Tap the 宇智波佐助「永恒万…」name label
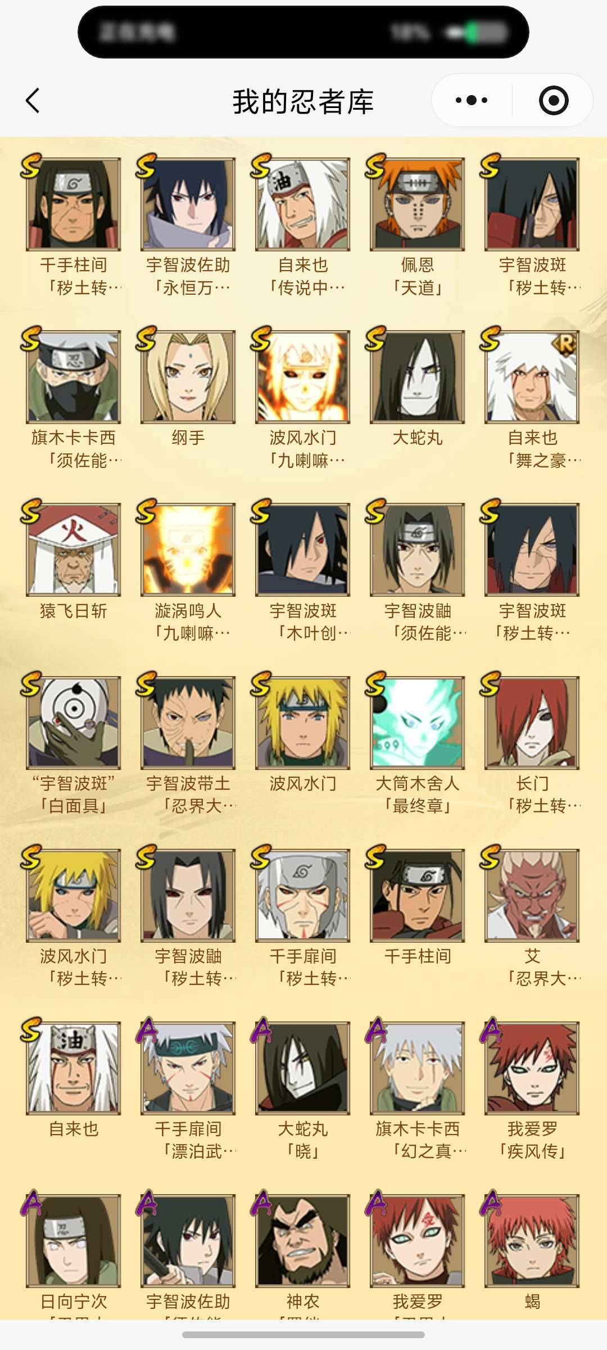The width and height of the screenshot is (607, 1350). 188,276
